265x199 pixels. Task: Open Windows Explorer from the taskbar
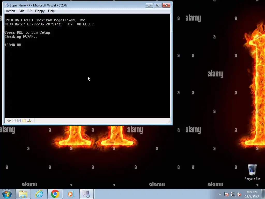click(x=23, y=194)
